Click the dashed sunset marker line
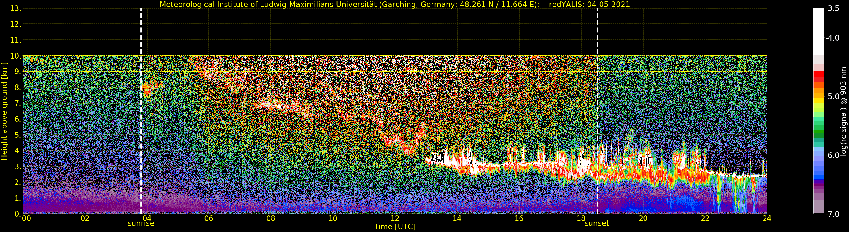 point(597,111)
